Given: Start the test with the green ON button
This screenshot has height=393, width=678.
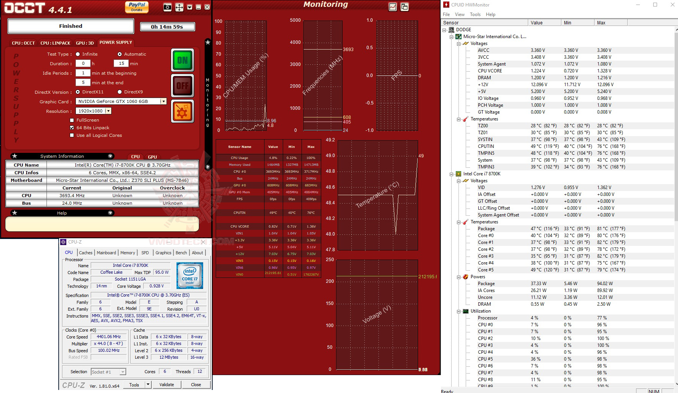Looking at the screenshot, I should (x=183, y=60).
